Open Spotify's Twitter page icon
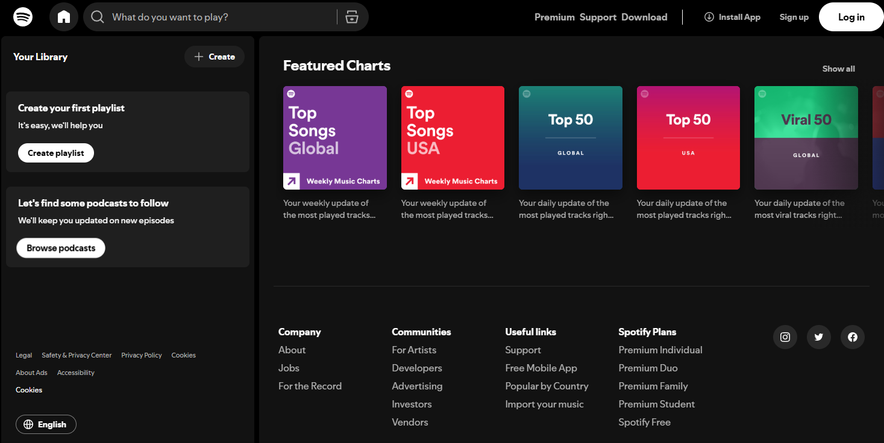Viewport: 884px width, 443px height. point(819,337)
